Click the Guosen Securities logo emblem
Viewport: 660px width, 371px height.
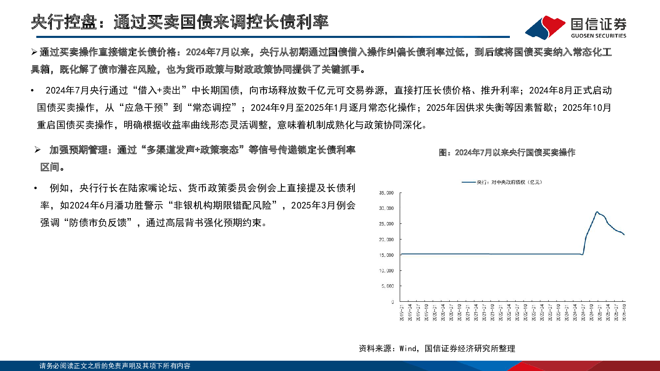(x=545, y=27)
